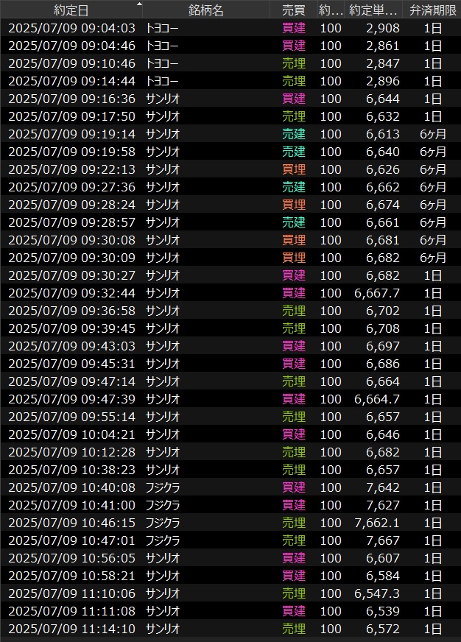Click the 約定単… price column header
This screenshot has height=642, width=461.
373,10
